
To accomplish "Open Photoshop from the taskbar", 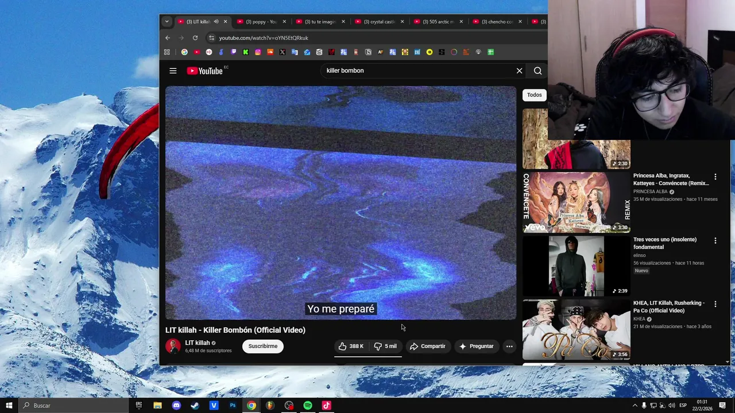I will (x=233, y=406).
